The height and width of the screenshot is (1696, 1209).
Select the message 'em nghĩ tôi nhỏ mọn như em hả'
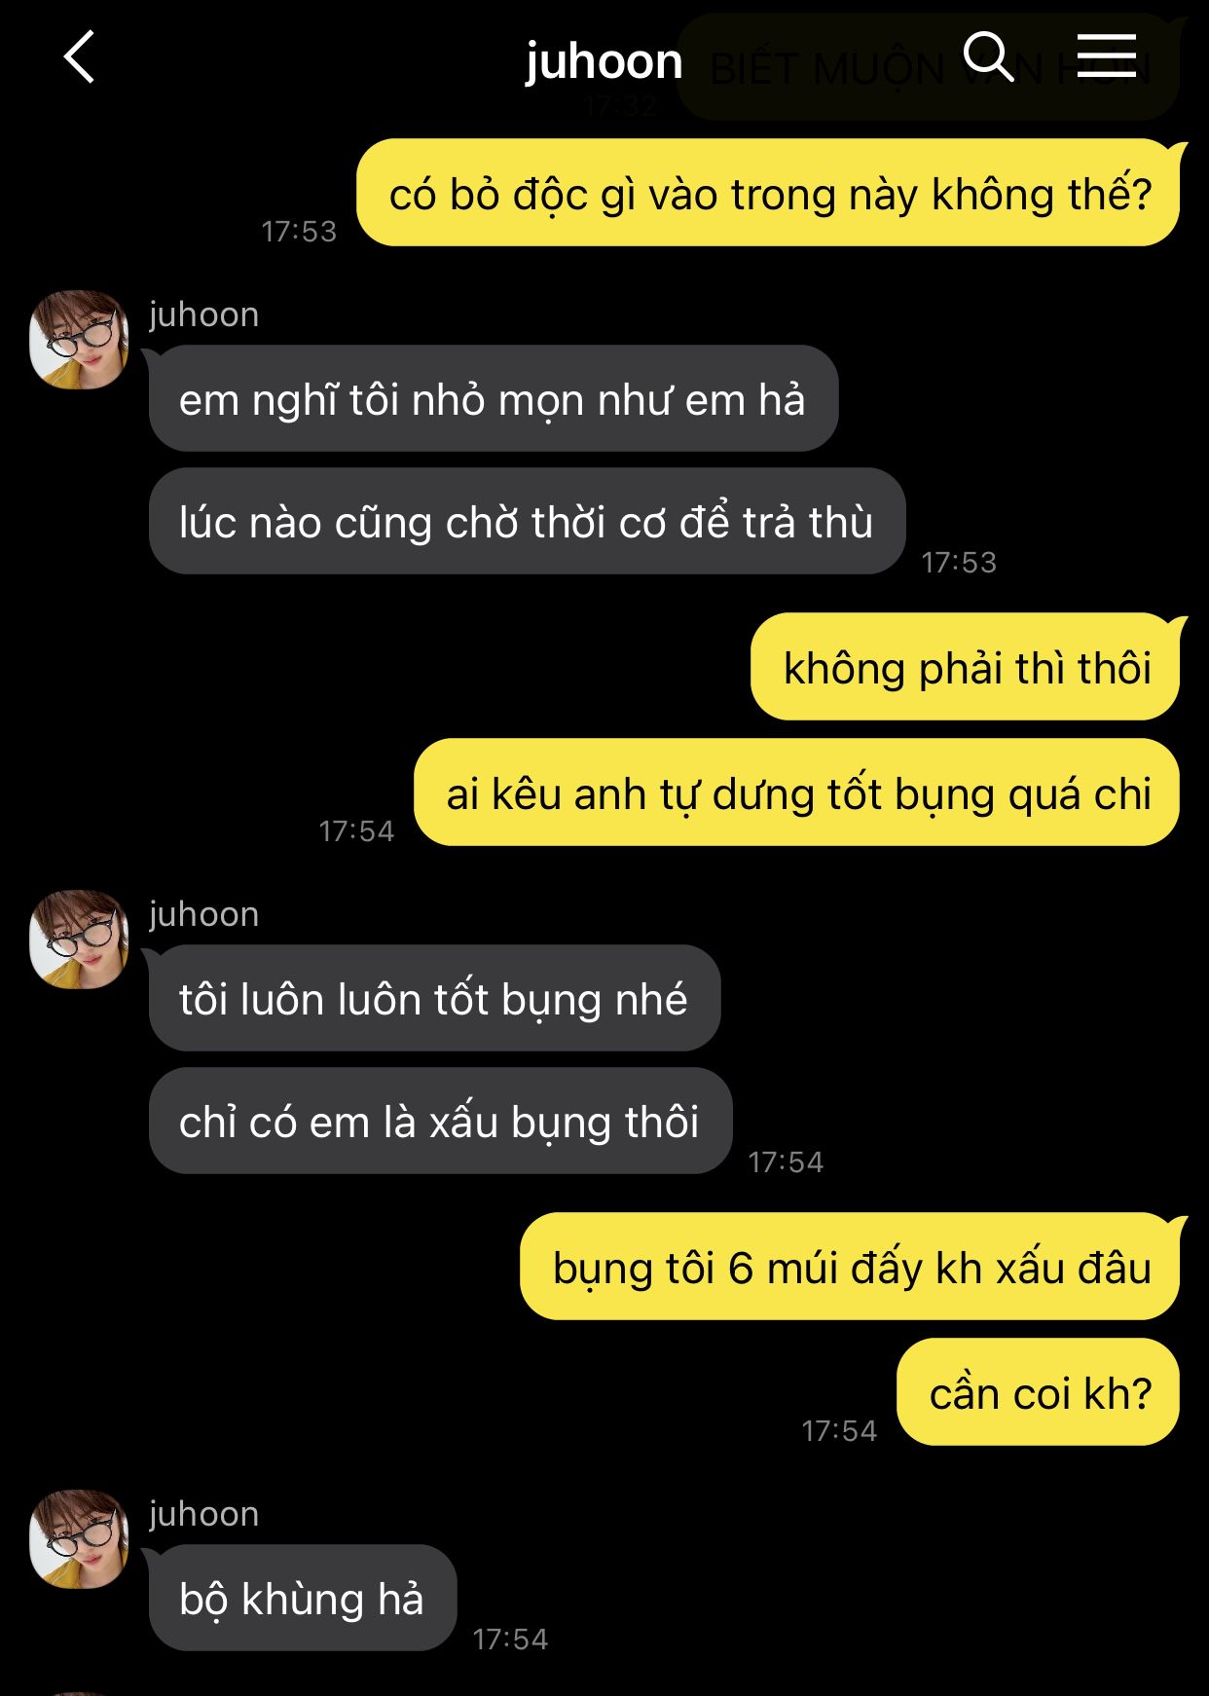tap(493, 398)
